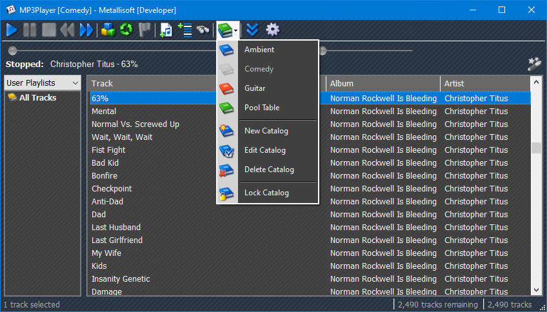
Task: Click the blue double chevron down icon
Action: click(x=253, y=30)
